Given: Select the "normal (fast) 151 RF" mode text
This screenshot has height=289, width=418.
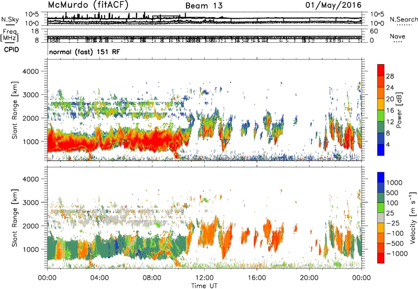Looking at the screenshot, I should coord(85,52).
